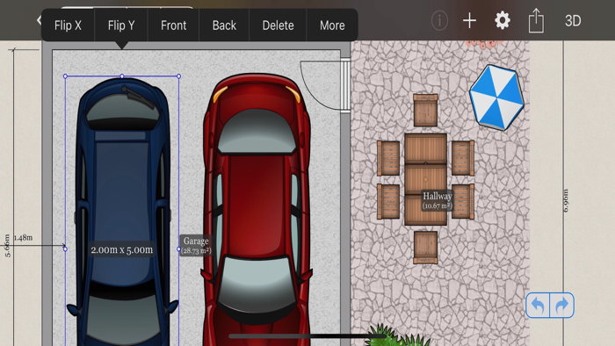615x346 pixels.
Task: Tap the 2.00m x 5.00m size label
Action: coord(122,249)
